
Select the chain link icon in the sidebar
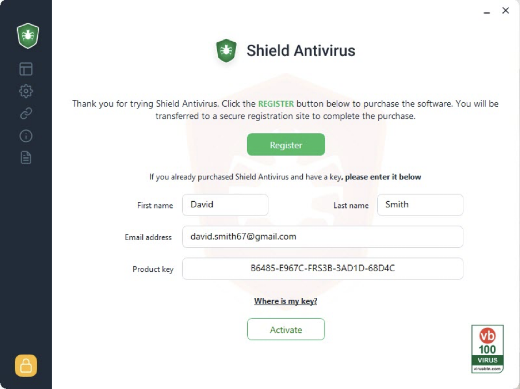pyautogui.click(x=26, y=114)
